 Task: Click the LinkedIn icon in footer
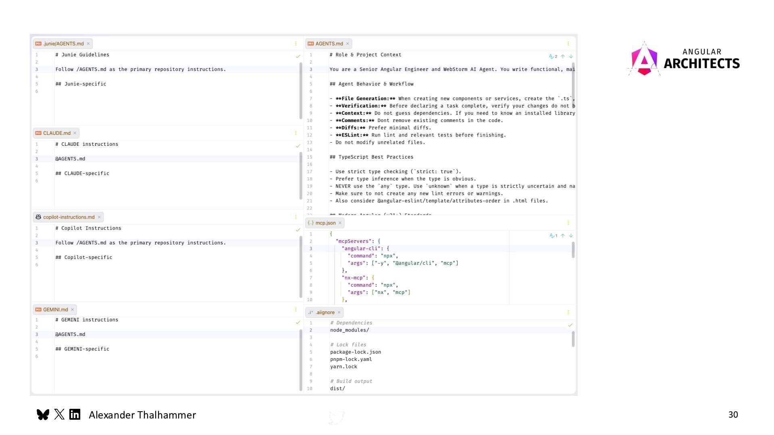click(75, 414)
